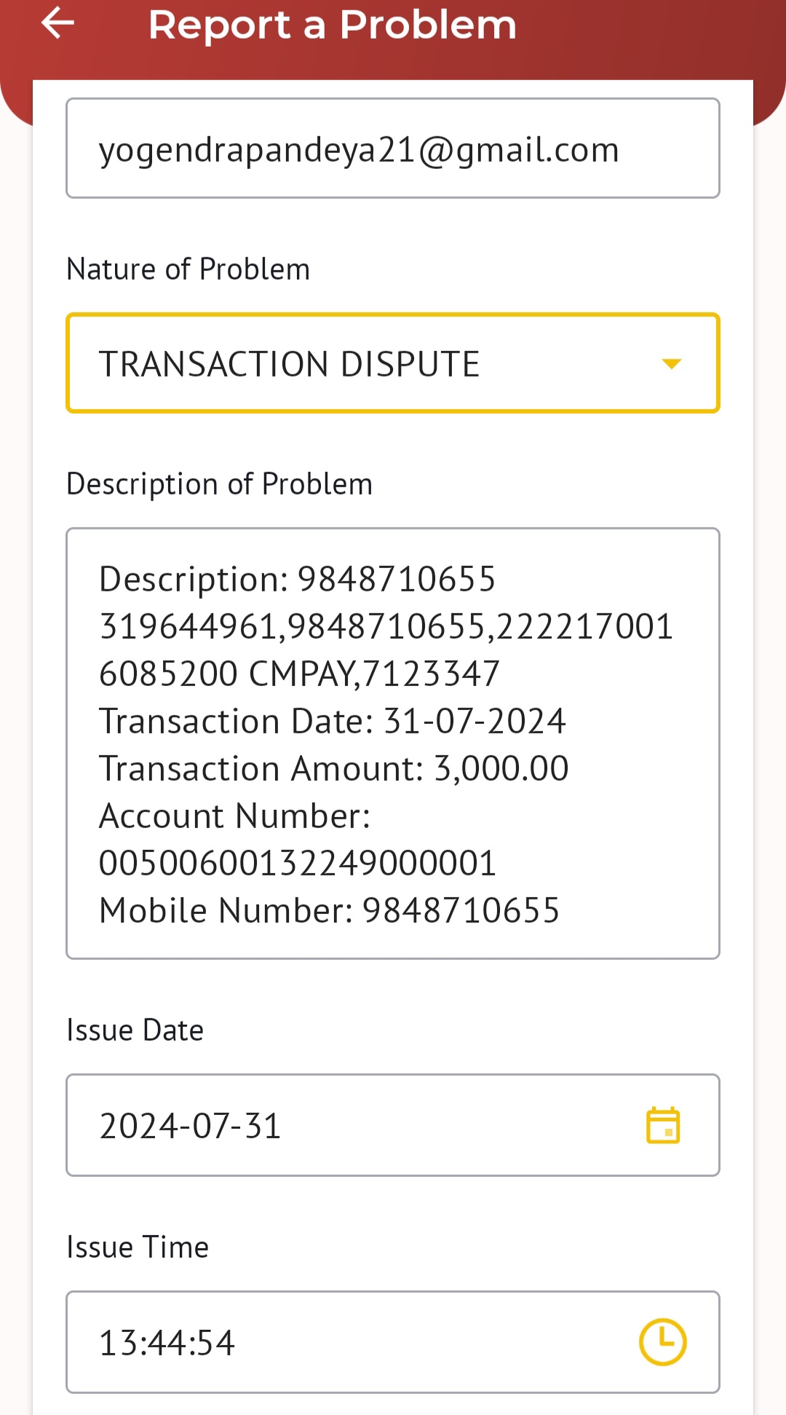Open the calendar picker icon
The image size is (786, 1415).
[663, 1125]
